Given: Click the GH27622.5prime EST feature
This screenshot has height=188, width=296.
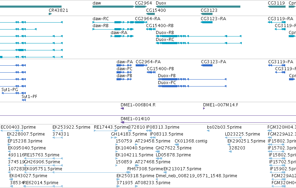Looking at the screenshot, I should 158,152.
